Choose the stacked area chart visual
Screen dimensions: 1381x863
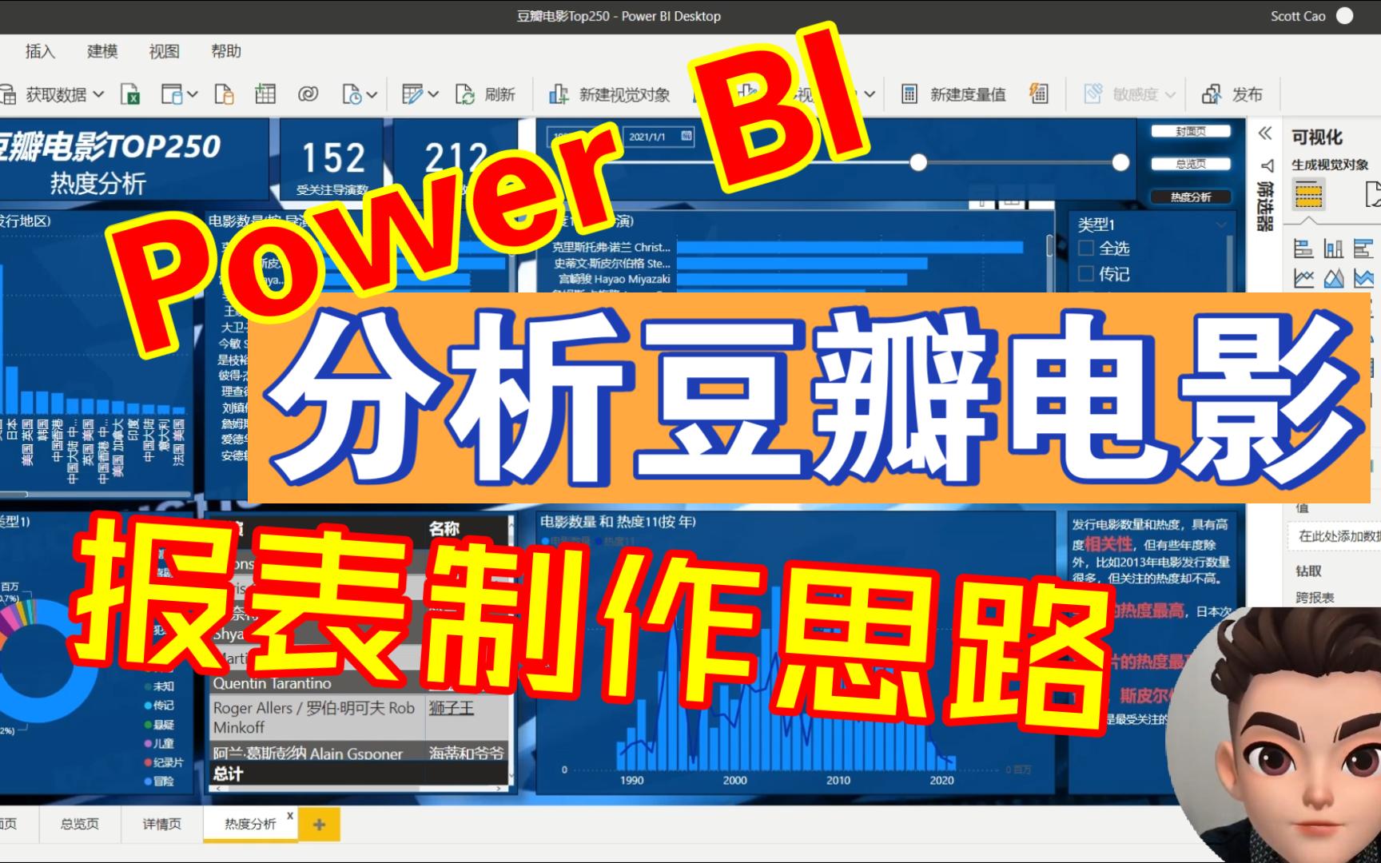1364,278
